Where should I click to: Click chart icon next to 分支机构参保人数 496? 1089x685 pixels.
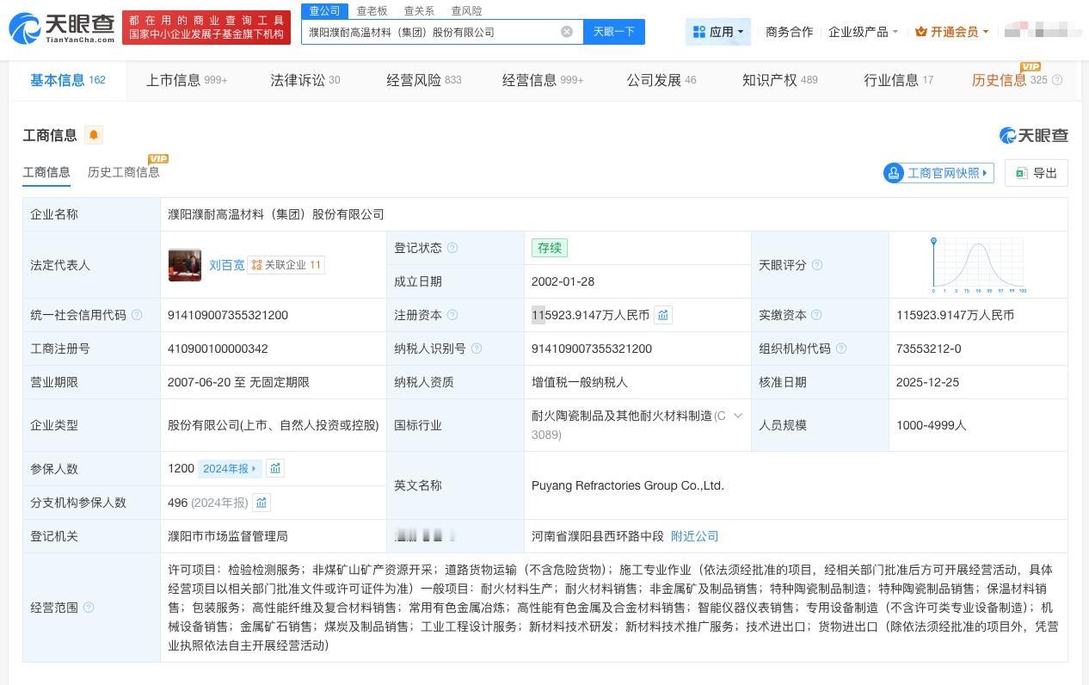click(261, 503)
